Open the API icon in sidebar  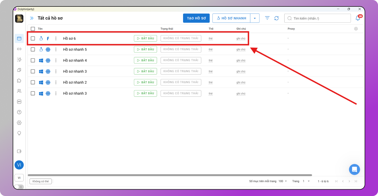click(19, 102)
